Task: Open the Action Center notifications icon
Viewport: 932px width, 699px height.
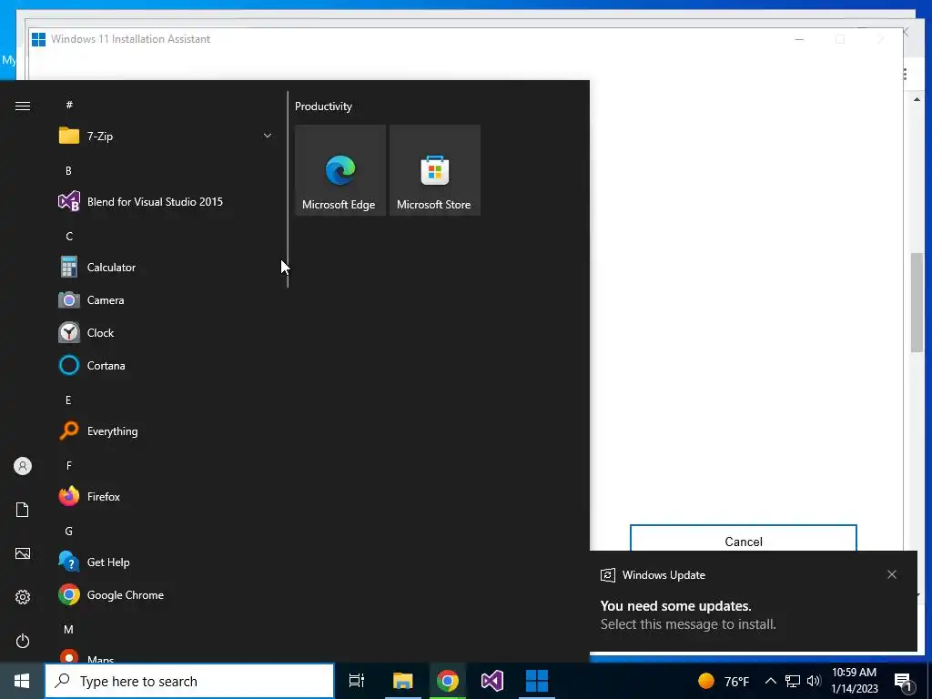Action: [903, 681]
